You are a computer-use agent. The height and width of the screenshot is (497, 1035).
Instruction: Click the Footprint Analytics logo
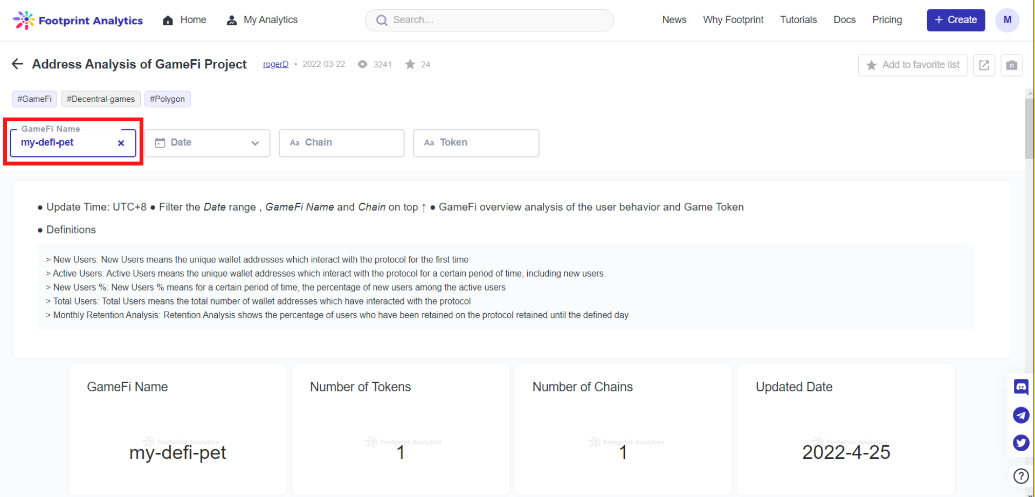(78, 20)
